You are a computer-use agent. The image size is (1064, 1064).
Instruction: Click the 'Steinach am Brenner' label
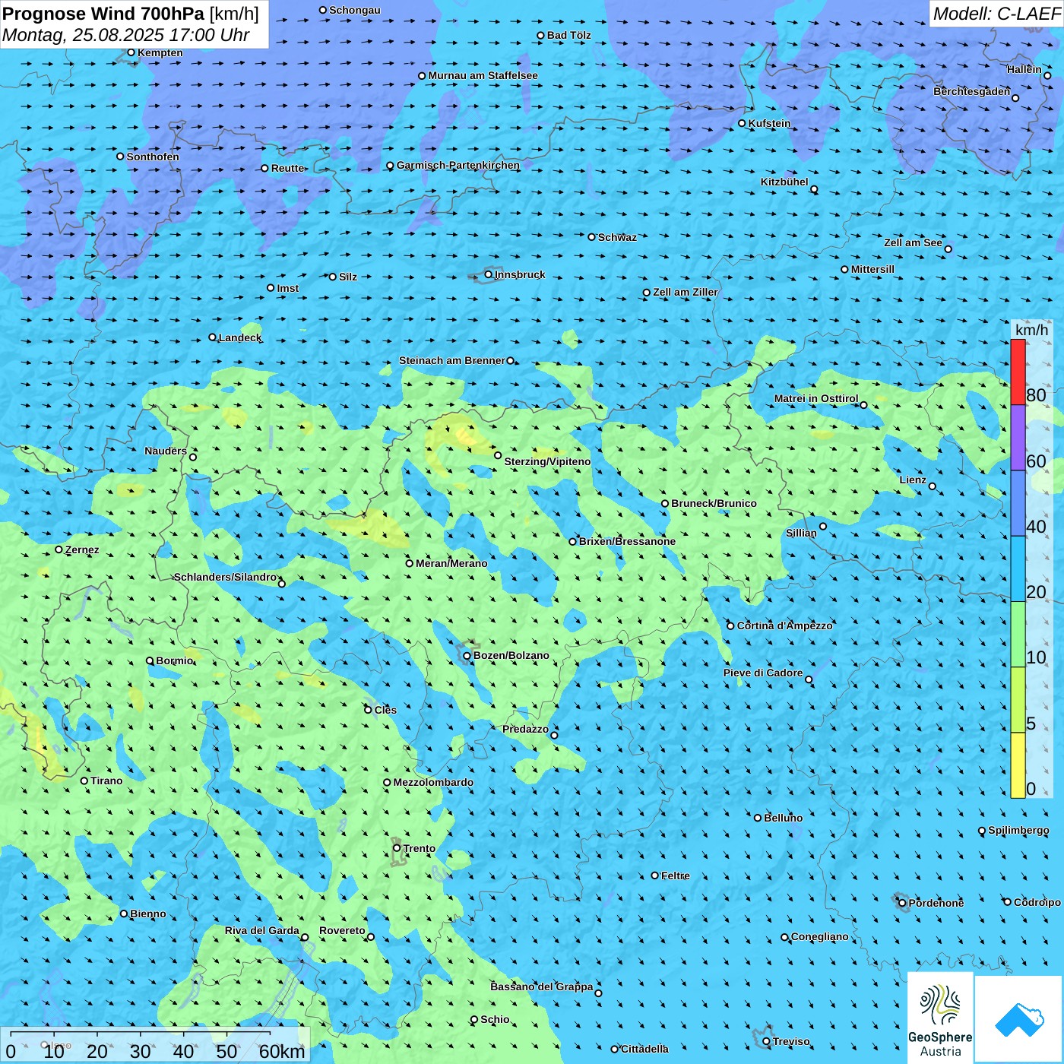pyautogui.click(x=452, y=360)
